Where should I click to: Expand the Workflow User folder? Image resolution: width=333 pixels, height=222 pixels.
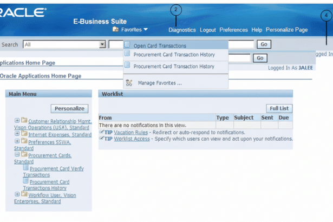[x=17, y=194]
